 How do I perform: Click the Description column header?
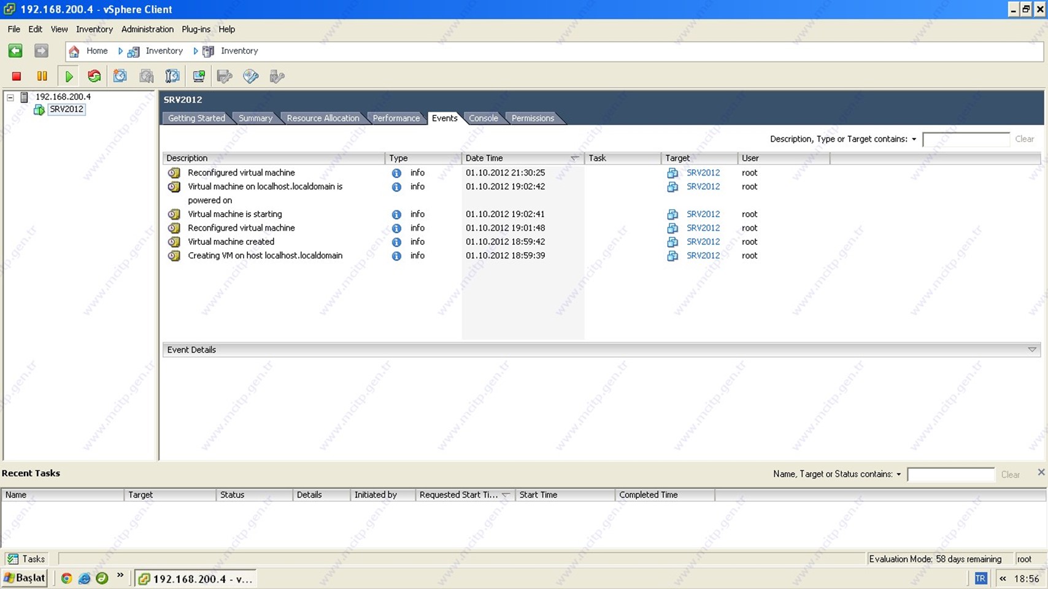coord(274,158)
